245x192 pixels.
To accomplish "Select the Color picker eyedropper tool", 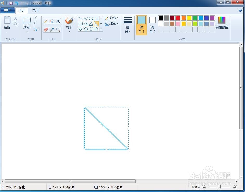I will [52, 30].
